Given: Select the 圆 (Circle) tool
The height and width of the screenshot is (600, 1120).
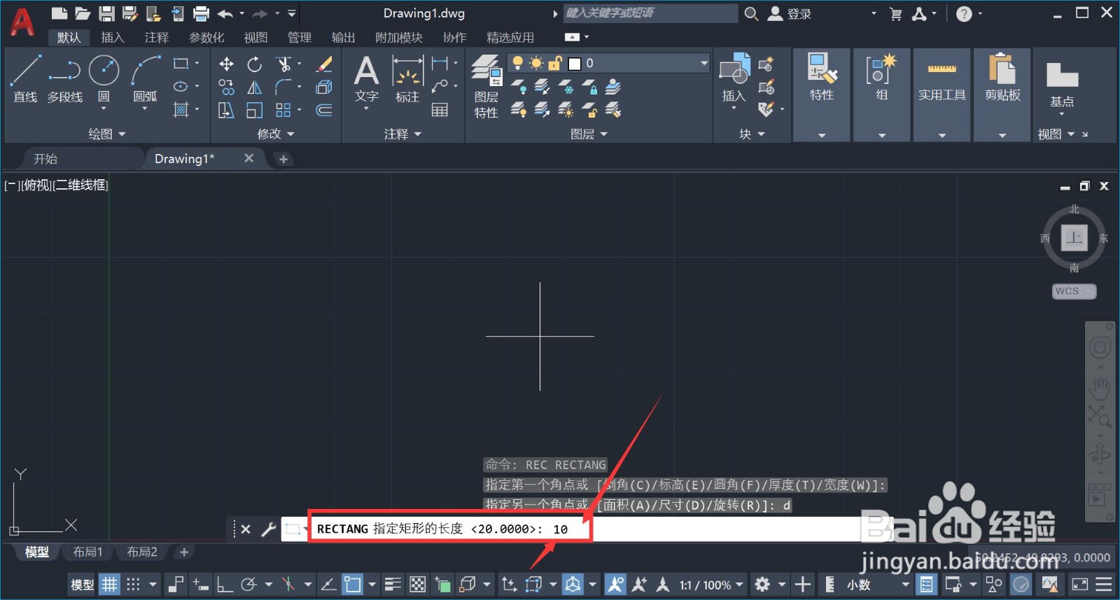Looking at the screenshot, I should point(104,79).
